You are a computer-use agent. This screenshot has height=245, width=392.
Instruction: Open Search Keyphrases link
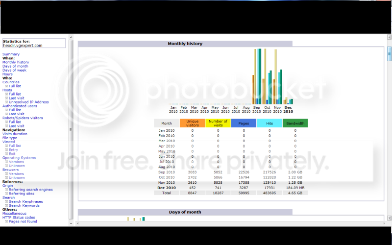26,201
